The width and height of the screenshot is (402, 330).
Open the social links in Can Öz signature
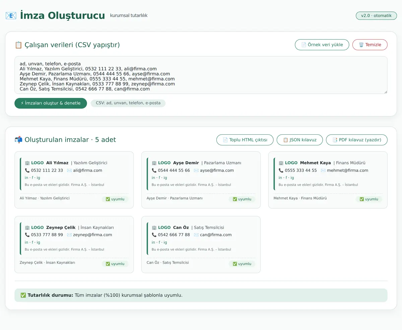click(159, 242)
